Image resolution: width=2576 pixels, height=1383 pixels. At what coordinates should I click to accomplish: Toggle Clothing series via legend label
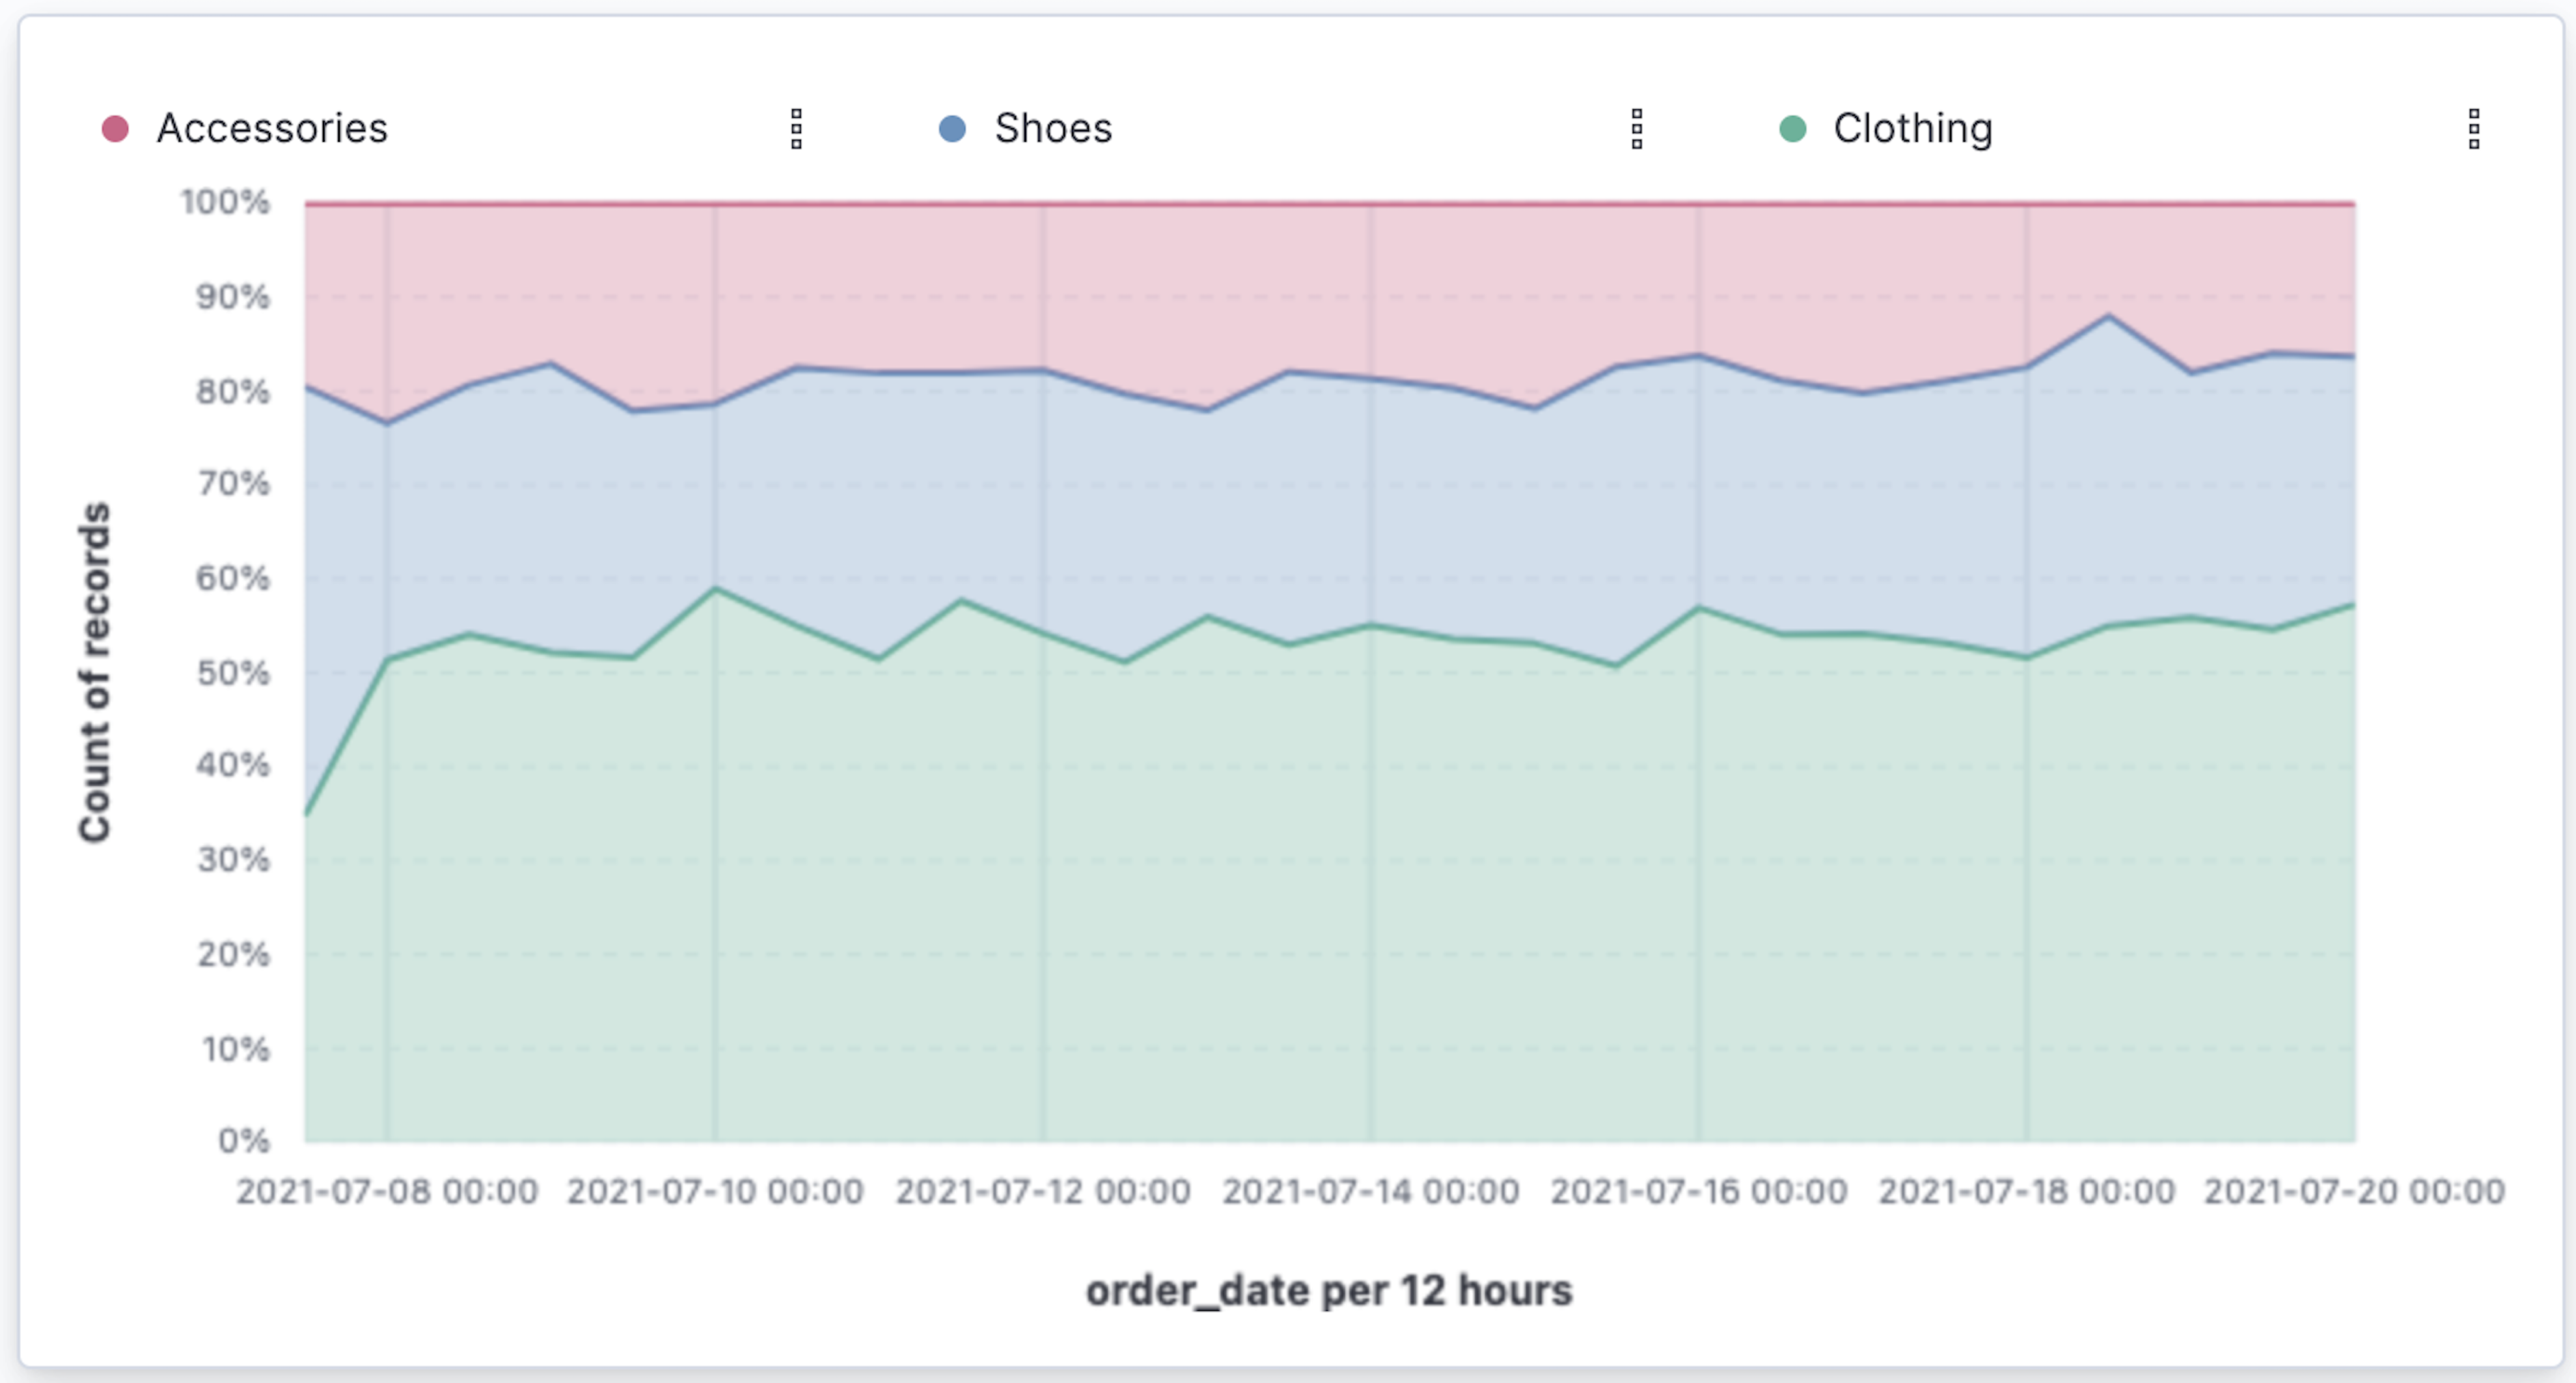click(1912, 129)
